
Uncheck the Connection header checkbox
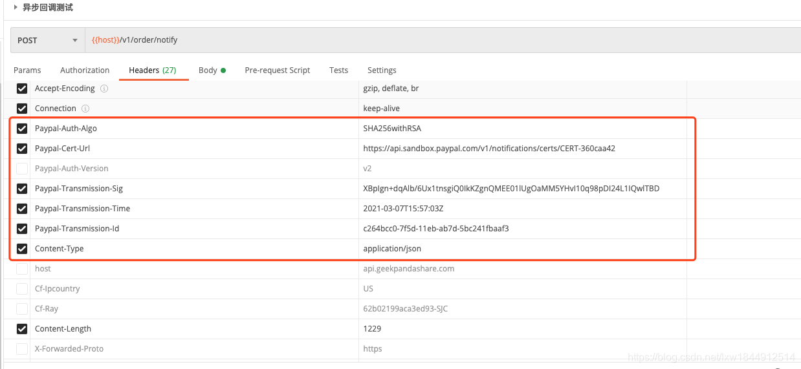tap(22, 109)
